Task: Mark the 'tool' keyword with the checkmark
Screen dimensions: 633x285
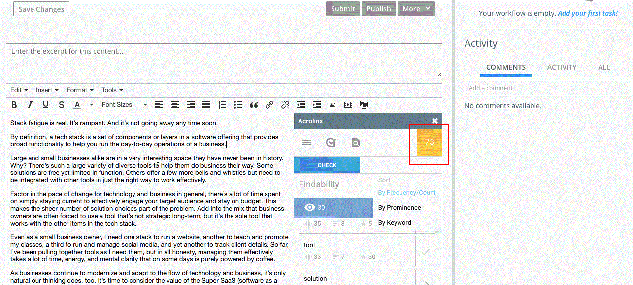Action: click(x=426, y=252)
